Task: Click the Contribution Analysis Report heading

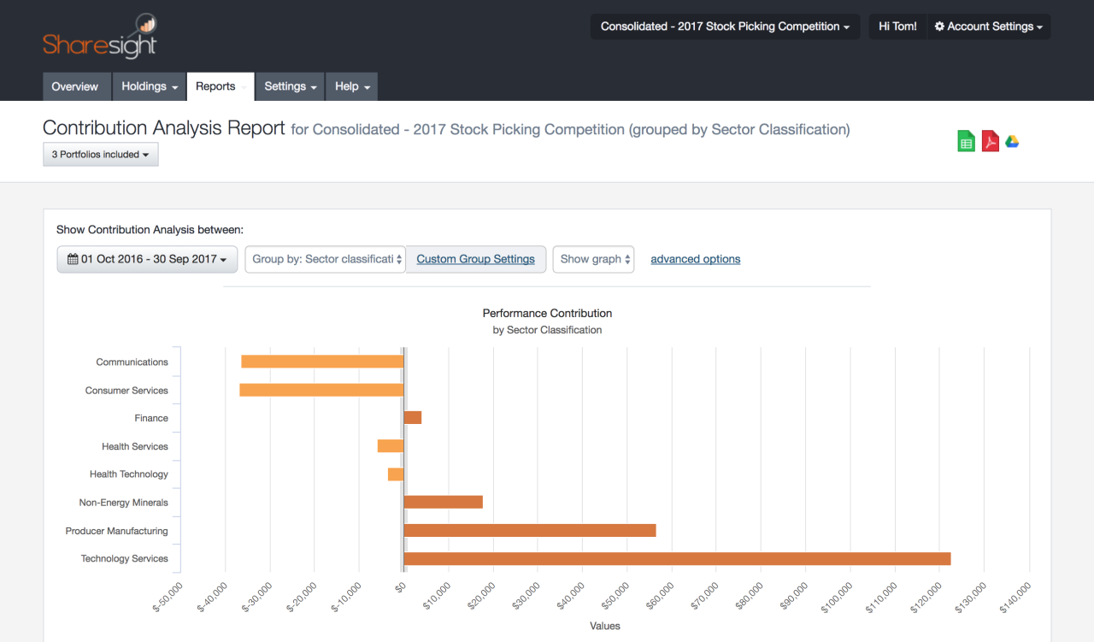Action: point(164,128)
